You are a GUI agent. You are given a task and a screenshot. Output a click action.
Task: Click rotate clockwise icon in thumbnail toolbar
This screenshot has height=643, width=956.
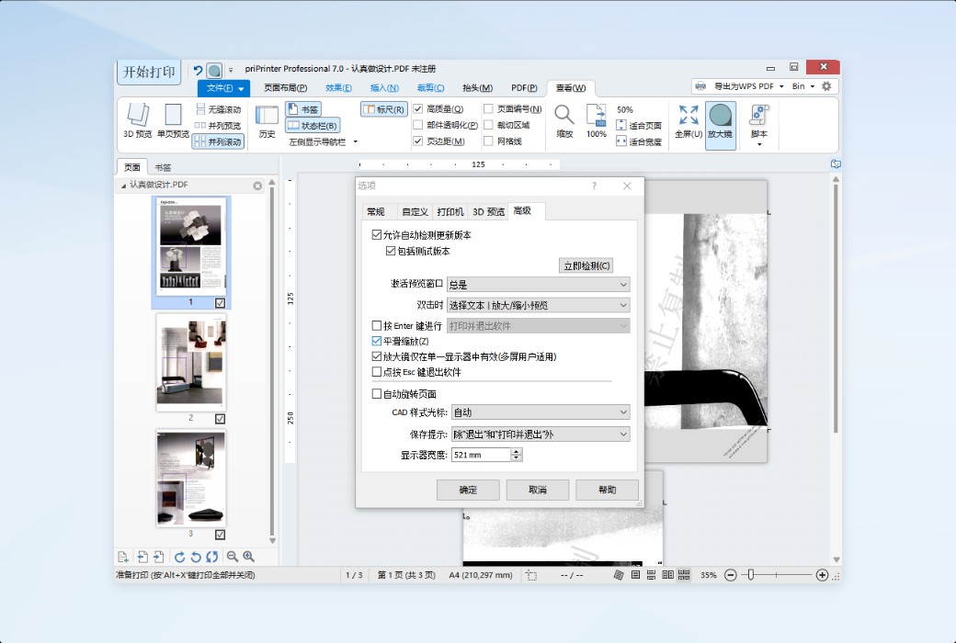(x=179, y=557)
